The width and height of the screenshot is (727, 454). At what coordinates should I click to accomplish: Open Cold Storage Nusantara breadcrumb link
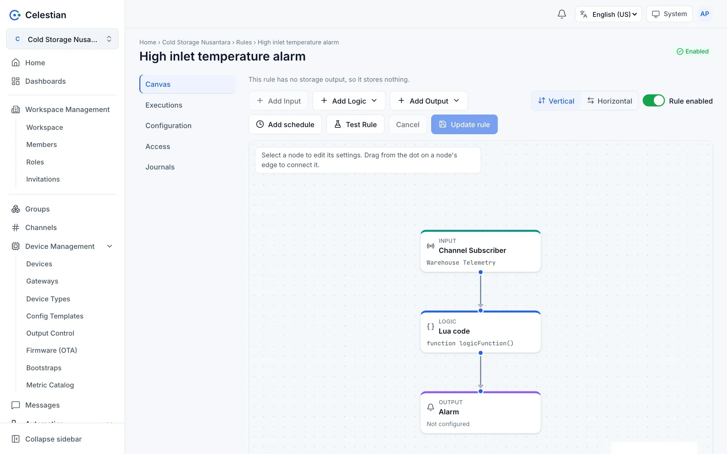pyautogui.click(x=196, y=42)
